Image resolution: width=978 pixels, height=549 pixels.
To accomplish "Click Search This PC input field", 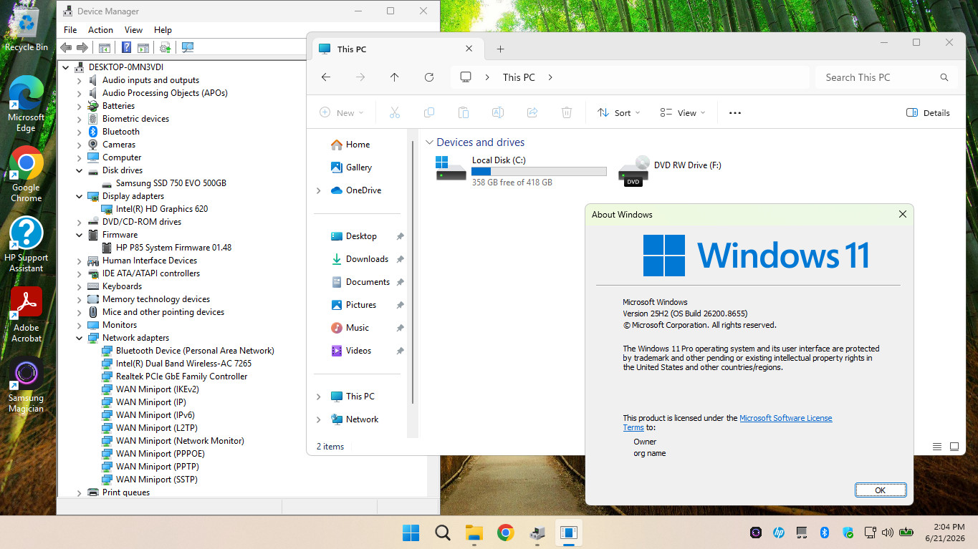I will (886, 77).
